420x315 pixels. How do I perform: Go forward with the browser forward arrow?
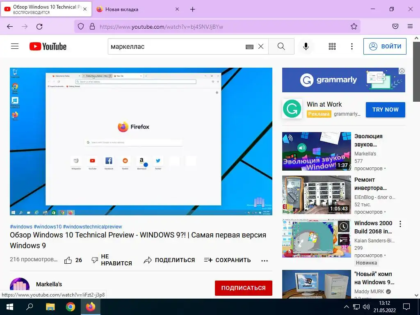point(25,27)
